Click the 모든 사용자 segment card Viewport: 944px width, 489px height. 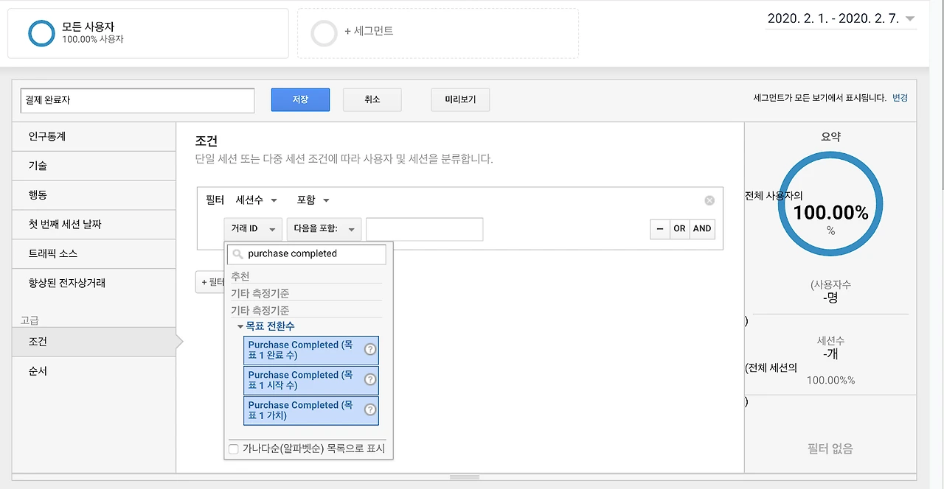[x=148, y=33]
